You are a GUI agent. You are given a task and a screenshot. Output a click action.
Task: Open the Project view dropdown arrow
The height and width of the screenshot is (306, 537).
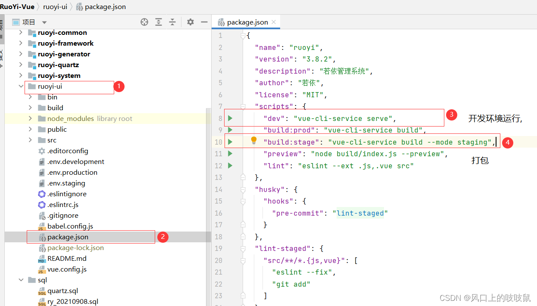(44, 22)
